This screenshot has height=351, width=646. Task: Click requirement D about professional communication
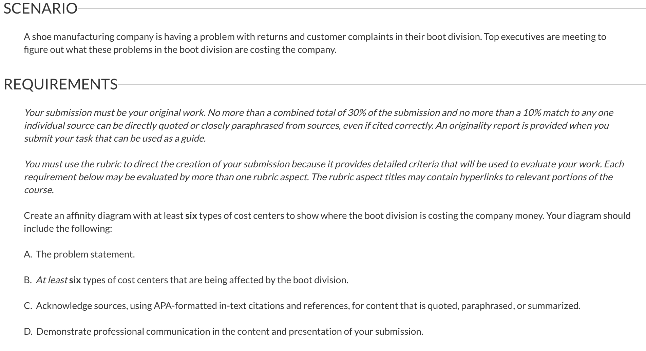(224, 331)
